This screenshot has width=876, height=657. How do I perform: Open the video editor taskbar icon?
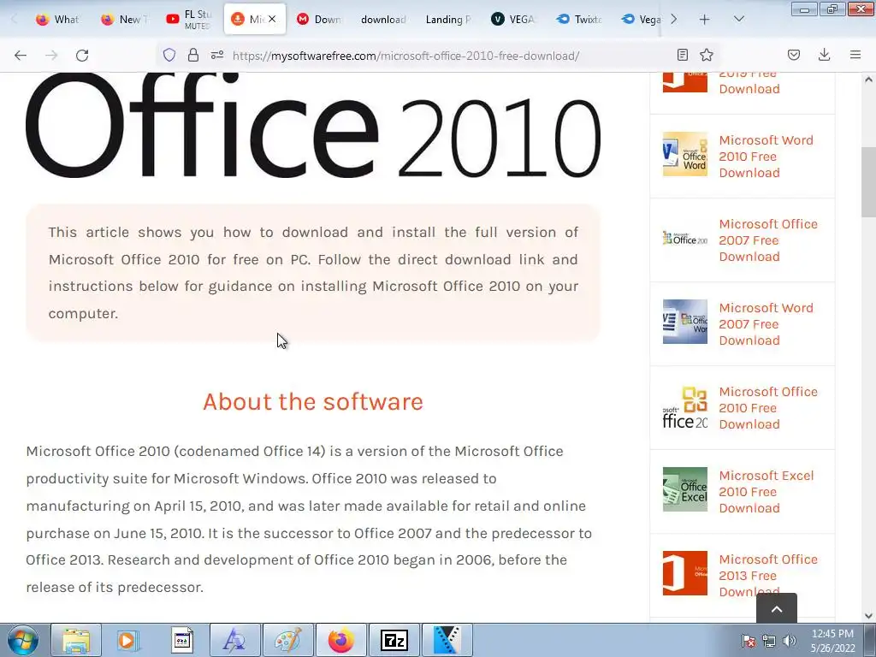tap(447, 640)
